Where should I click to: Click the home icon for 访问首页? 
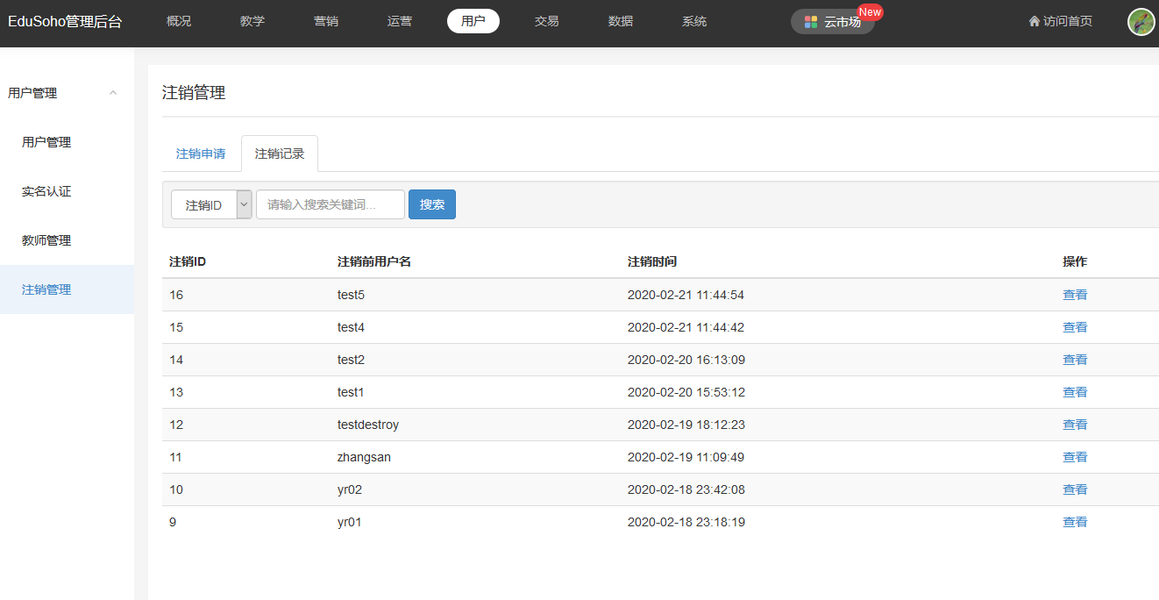1035,21
